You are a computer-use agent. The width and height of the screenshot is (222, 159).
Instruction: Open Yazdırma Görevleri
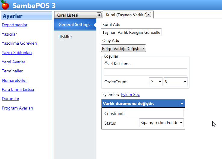click(x=19, y=43)
